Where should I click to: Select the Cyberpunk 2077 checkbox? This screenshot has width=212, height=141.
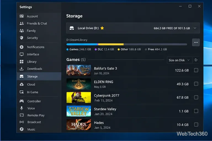[x=196, y=97]
